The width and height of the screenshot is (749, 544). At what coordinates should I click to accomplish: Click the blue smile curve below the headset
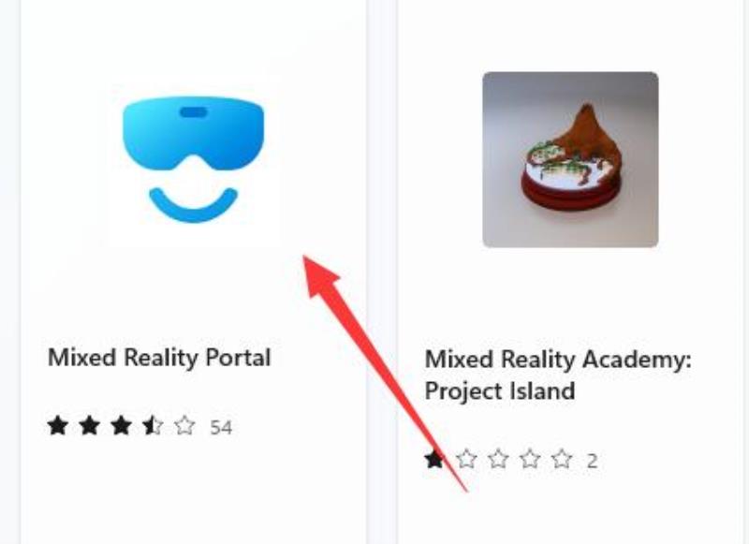click(193, 205)
